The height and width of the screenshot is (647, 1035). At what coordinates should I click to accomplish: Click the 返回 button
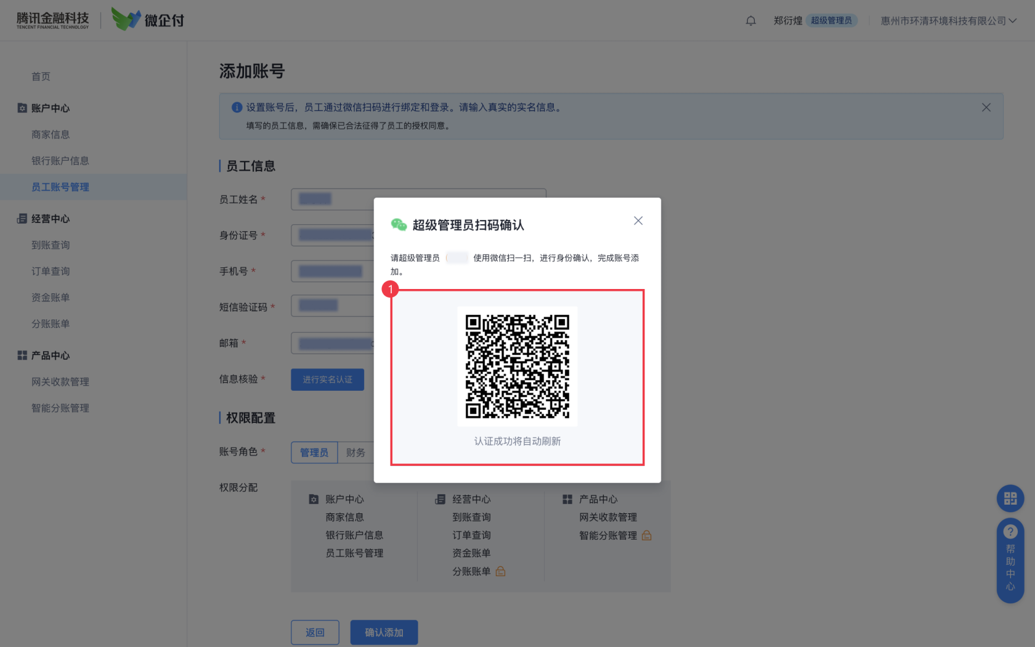point(315,632)
